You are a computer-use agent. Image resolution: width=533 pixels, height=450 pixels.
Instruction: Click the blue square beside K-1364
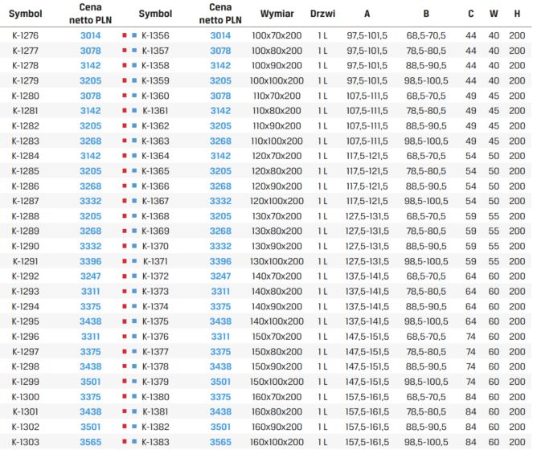tap(134, 156)
